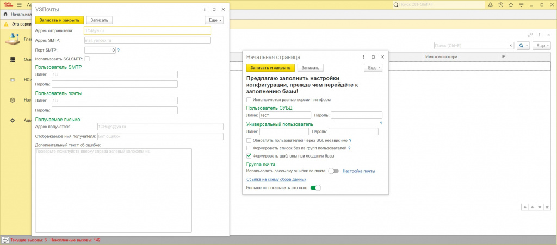Uncheck Формировать шаблоны при создании базы

[x=249, y=156]
